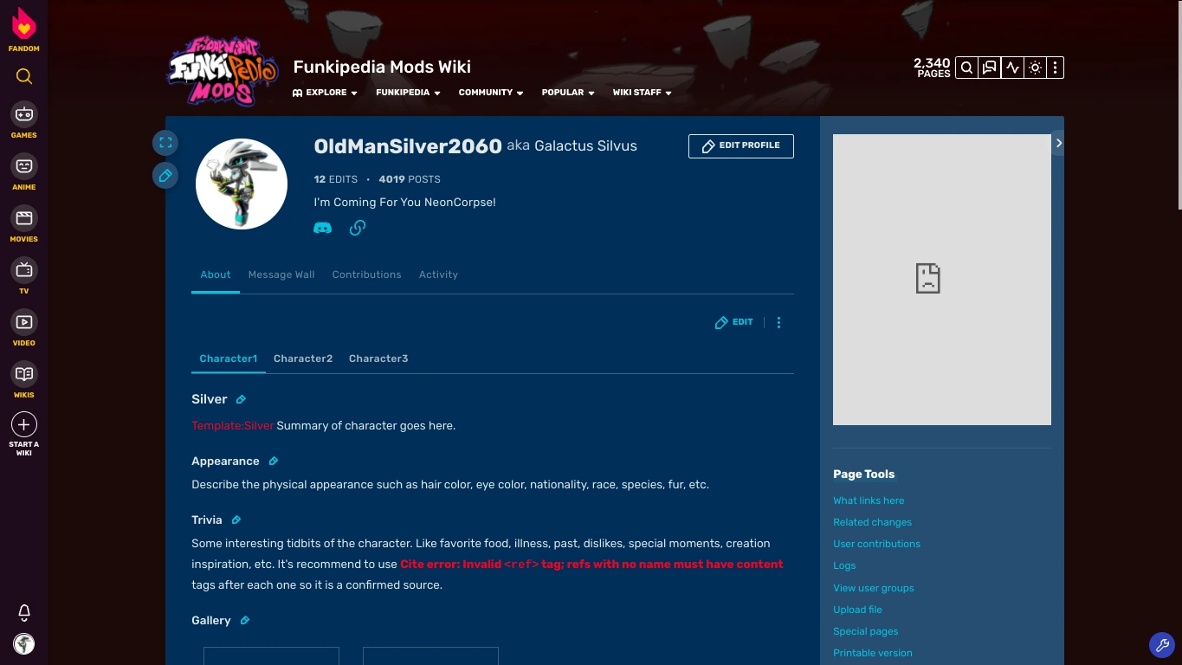Image resolution: width=1182 pixels, height=665 pixels.
Task: Open the search icon in the left sidebar
Action: pos(23,76)
